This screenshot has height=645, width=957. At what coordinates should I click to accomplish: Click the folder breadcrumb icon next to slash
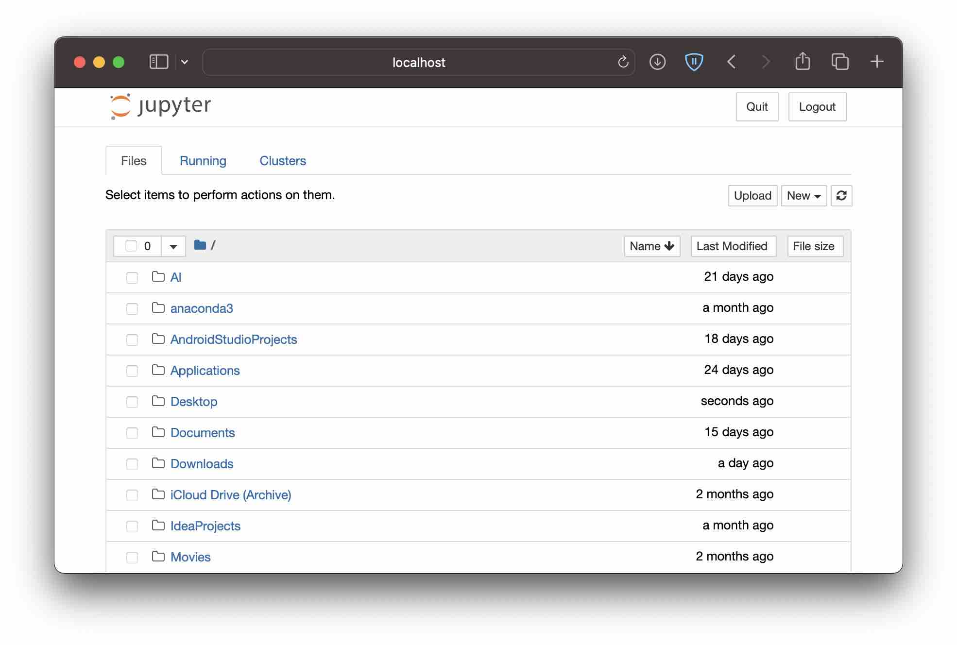[x=200, y=245]
